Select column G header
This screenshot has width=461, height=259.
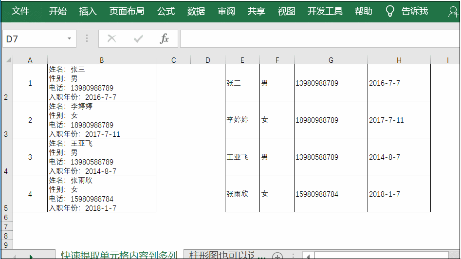(x=331, y=60)
